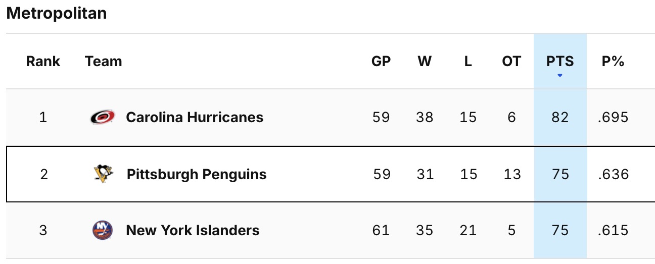Click the Carolina Hurricanes logo icon
Screen dimensions: 655x264
click(103, 118)
